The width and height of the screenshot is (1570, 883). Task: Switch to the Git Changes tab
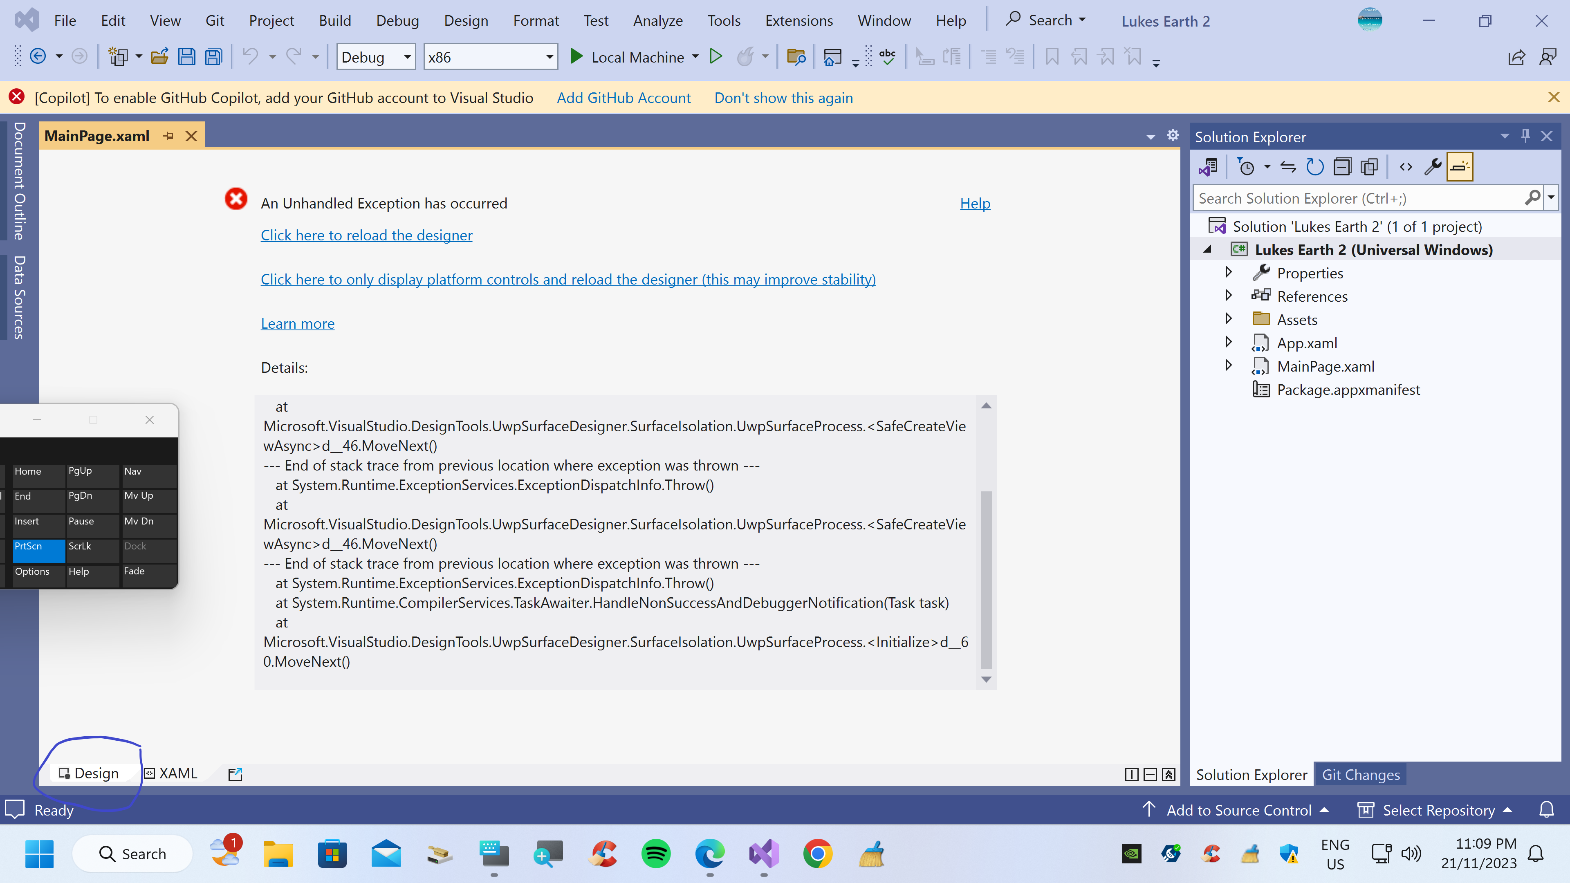click(x=1360, y=774)
